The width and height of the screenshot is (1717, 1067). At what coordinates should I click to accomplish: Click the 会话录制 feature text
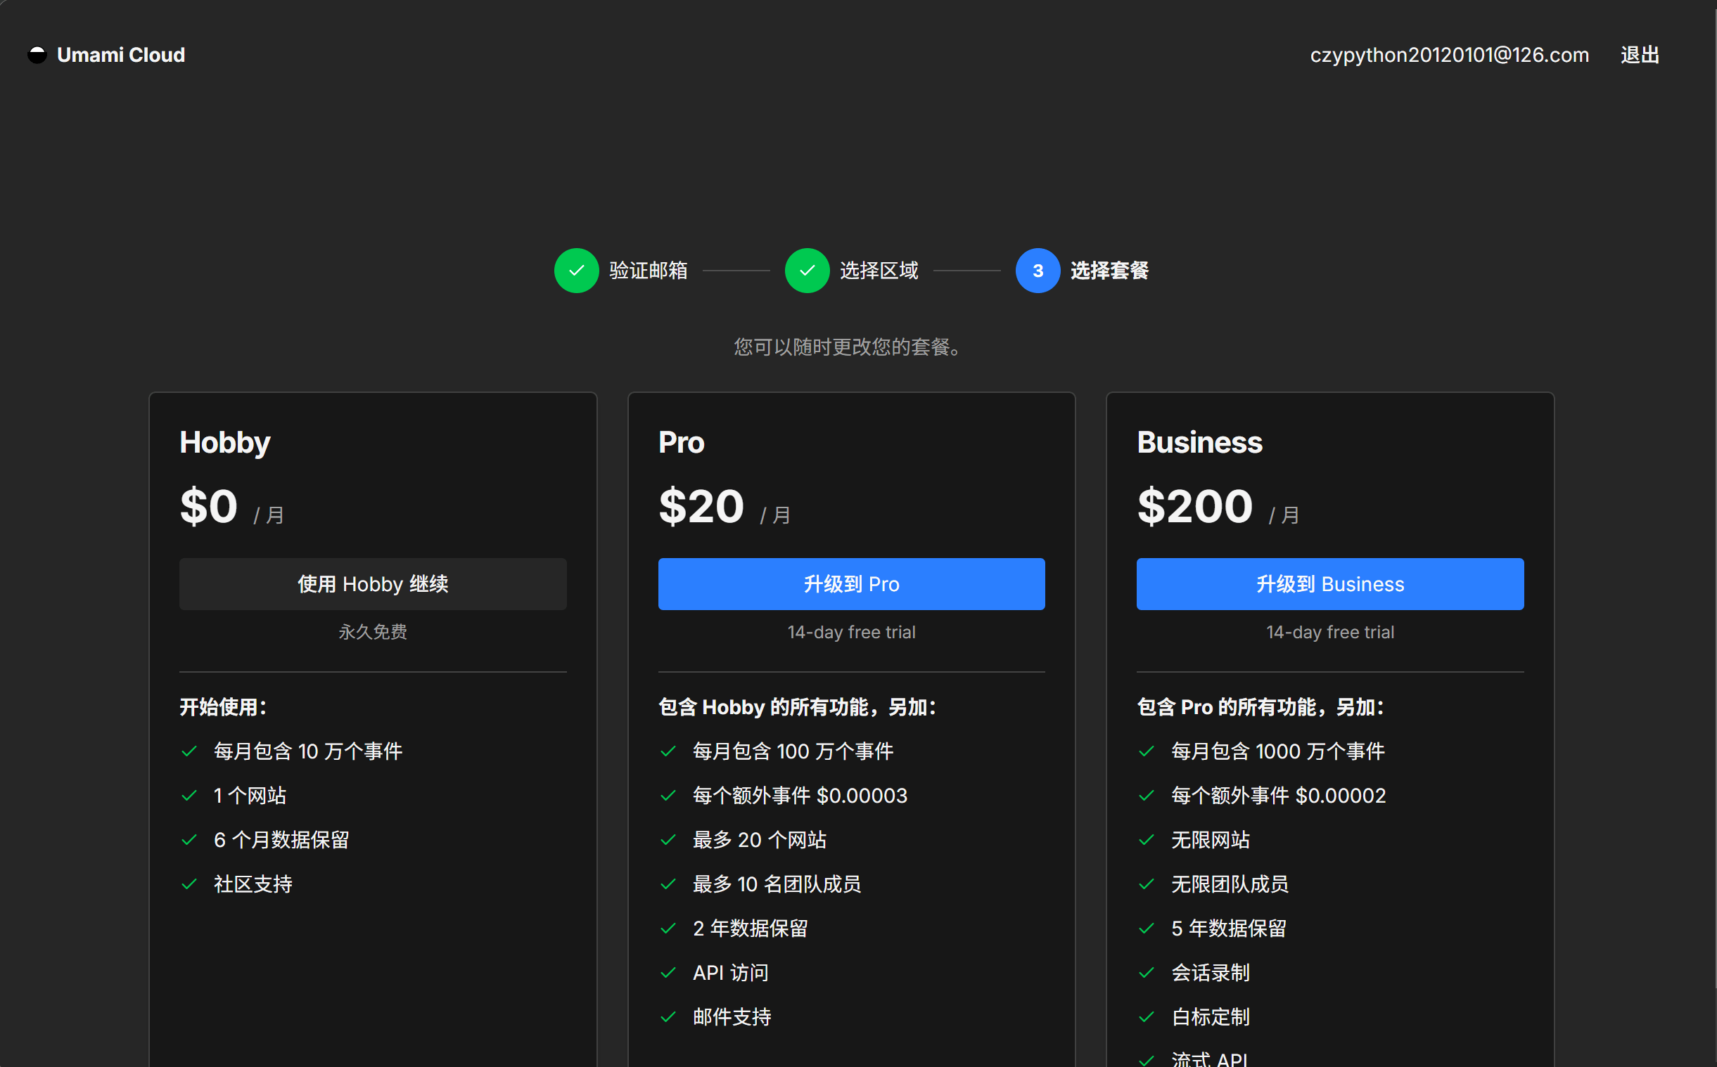coord(1210,973)
